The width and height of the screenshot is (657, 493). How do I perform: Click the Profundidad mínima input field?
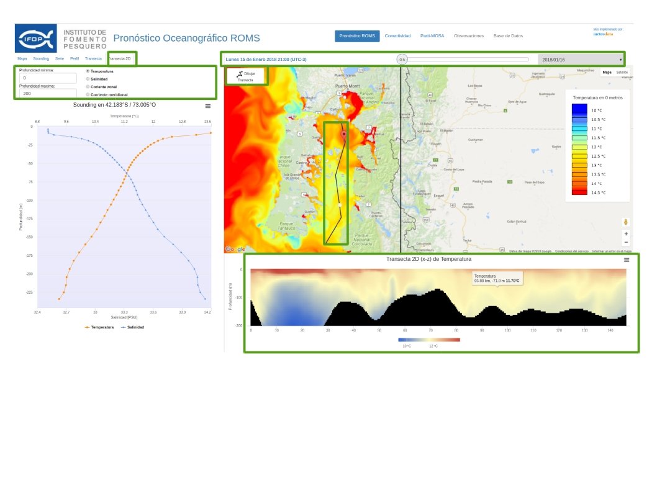pyautogui.click(x=48, y=78)
